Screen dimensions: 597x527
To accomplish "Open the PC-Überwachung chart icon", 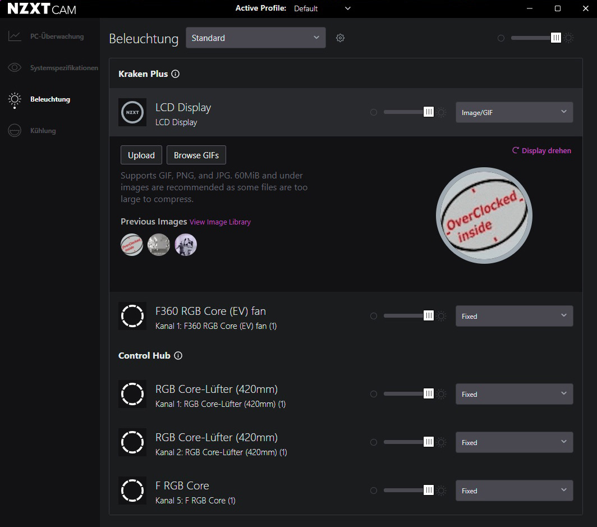I will (15, 36).
